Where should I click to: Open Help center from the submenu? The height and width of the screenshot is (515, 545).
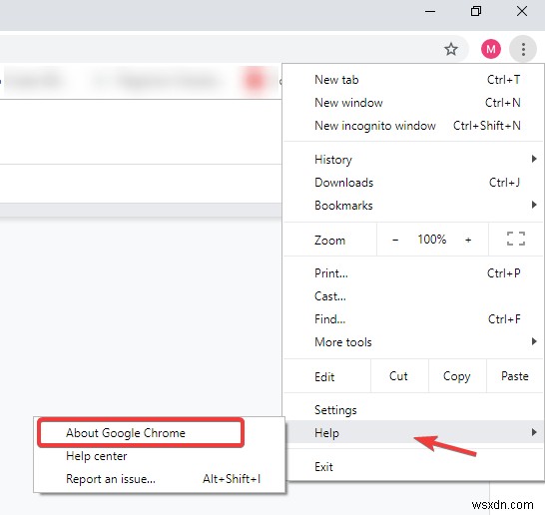[160, 456]
